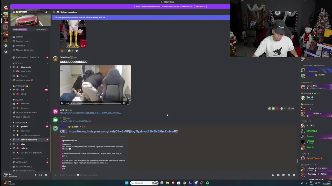Add the red heart quick reaction
The image size is (332, 186).
tap(277, 109)
